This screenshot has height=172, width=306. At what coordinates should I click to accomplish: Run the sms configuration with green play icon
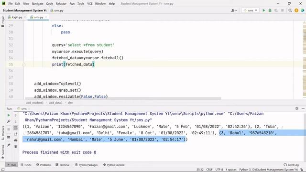click(x=263, y=11)
